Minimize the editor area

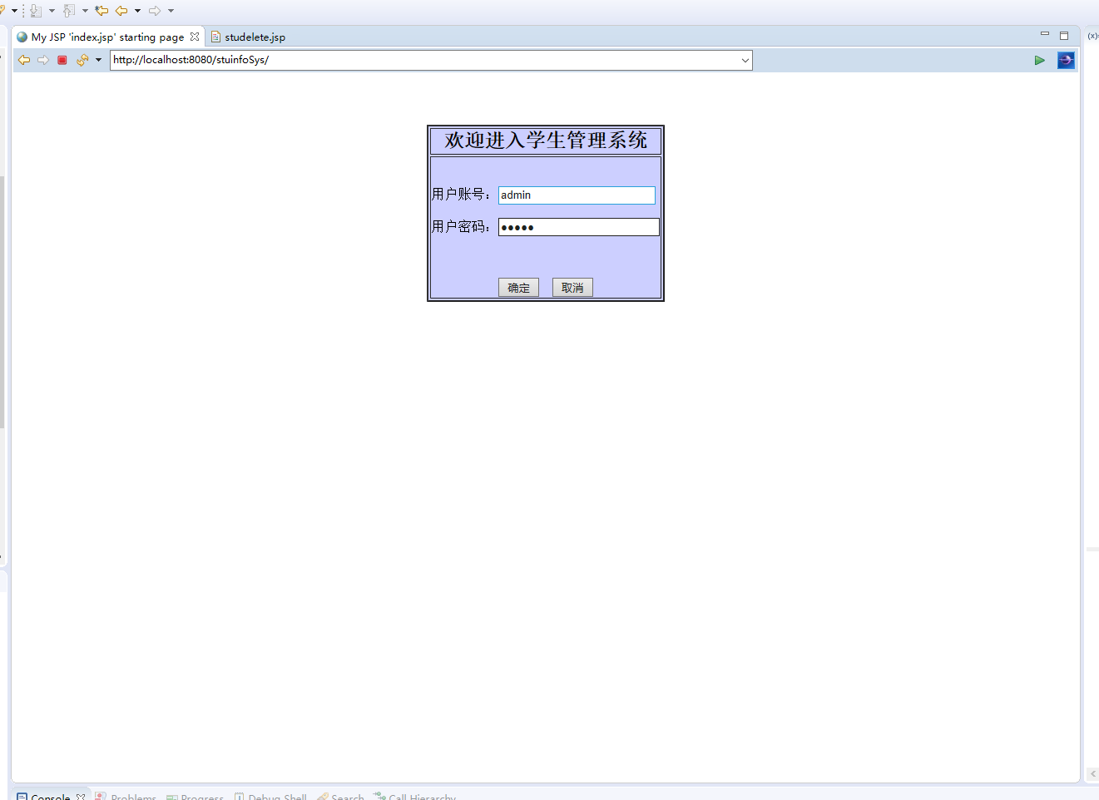click(1045, 34)
